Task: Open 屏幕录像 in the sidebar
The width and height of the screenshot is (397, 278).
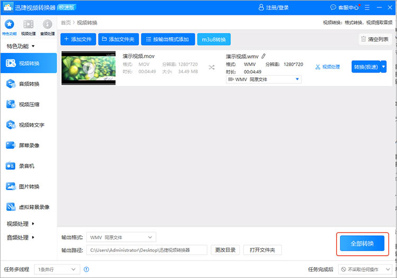Action: [29, 145]
